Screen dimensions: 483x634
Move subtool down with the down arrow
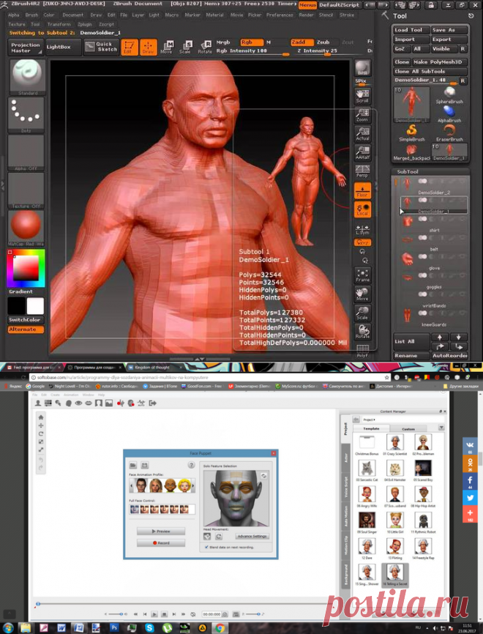(x=458, y=337)
